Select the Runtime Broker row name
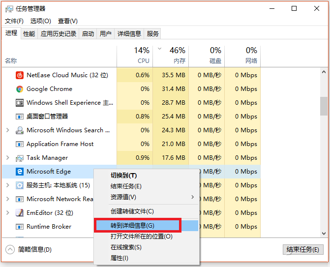 pyautogui.click(x=49, y=227)
